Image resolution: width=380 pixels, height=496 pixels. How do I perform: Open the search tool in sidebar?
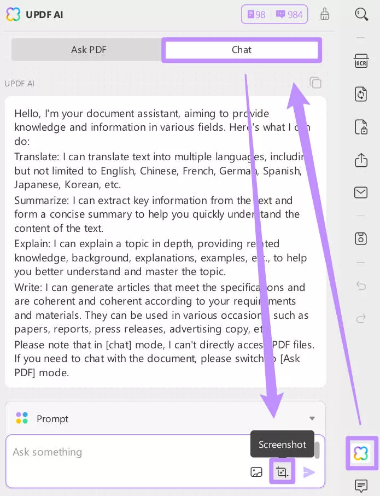[361, 14]
